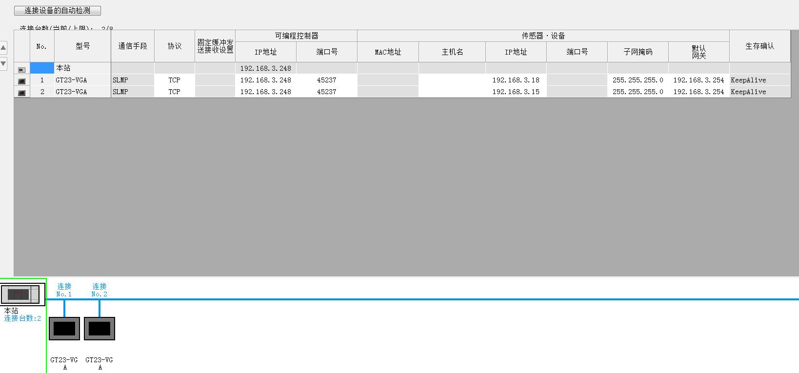The height and width of the screenshot is (373, 799).
Task: Select the GT23-VGA device icon under 连接No.2
Action: pos(100,329)
